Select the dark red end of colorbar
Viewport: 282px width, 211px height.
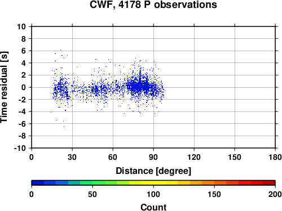(269, 183)
